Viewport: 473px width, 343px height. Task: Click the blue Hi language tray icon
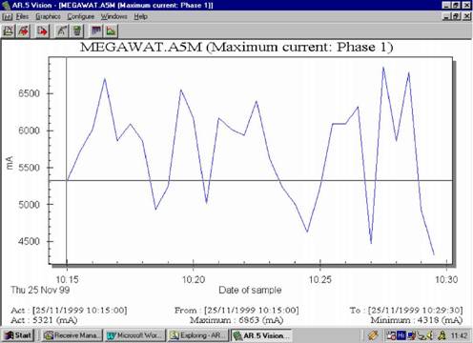pos(401,335)
